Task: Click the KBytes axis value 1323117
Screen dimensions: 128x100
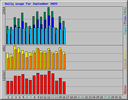Action: tap(4, 76)
